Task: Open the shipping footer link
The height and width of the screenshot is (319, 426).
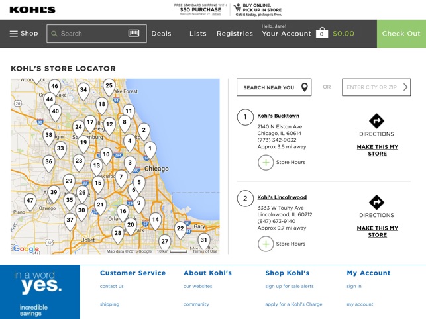Action: point(109,304)
